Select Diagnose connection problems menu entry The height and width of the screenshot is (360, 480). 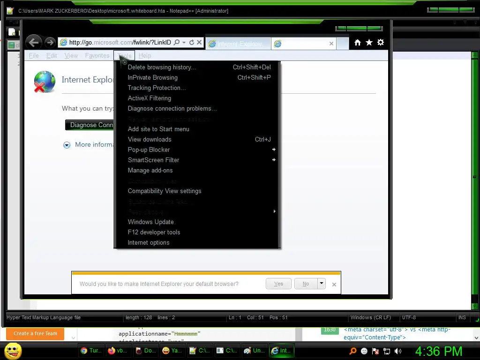(x=197, y=109)
